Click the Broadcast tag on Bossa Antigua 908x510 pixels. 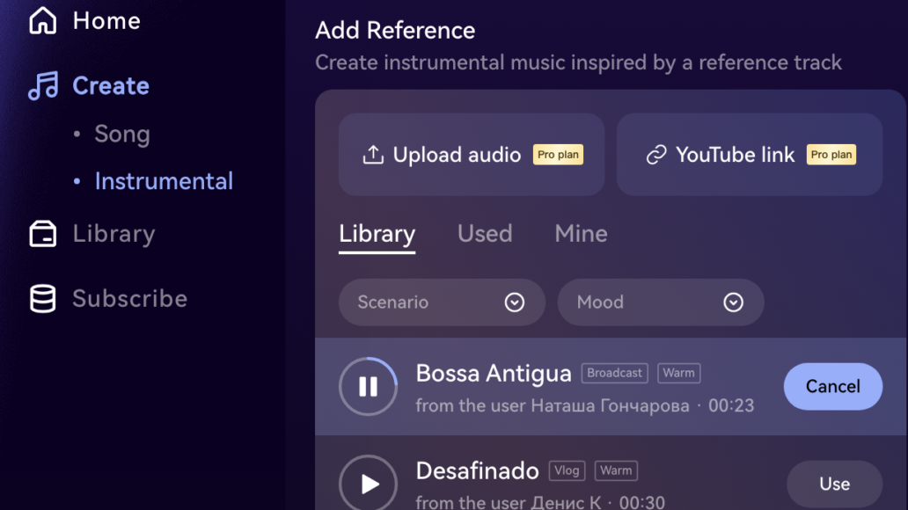point(614,373)
